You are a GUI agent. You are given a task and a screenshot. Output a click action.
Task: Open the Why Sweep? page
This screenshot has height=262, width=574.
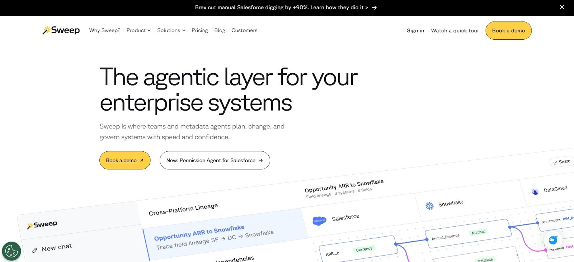point(105,30)
